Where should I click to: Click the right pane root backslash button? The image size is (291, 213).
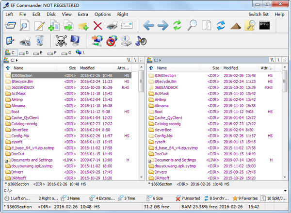click(x=278, y=60)
